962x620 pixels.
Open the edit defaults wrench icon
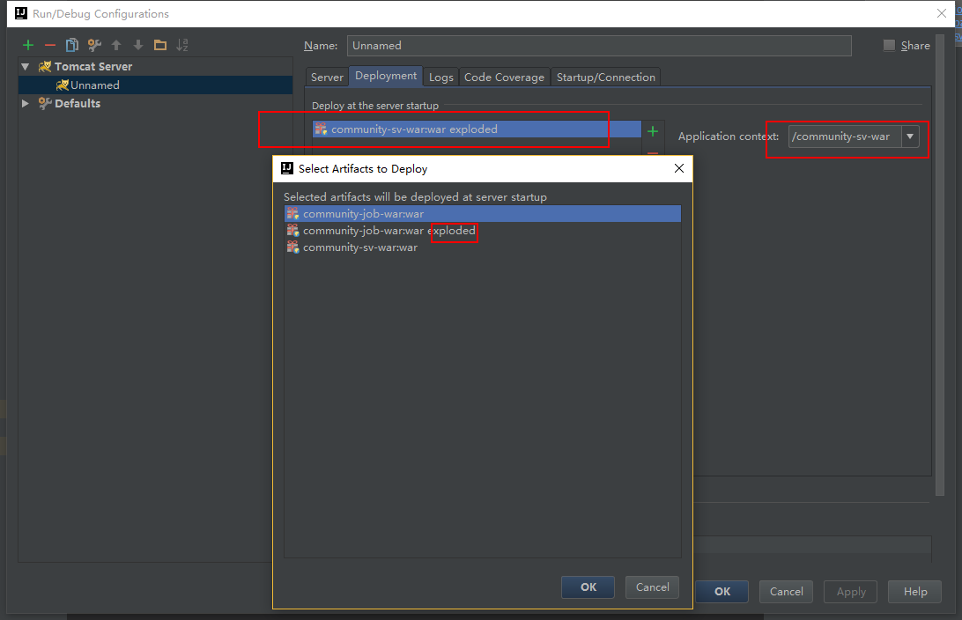[x=94, y=46]
